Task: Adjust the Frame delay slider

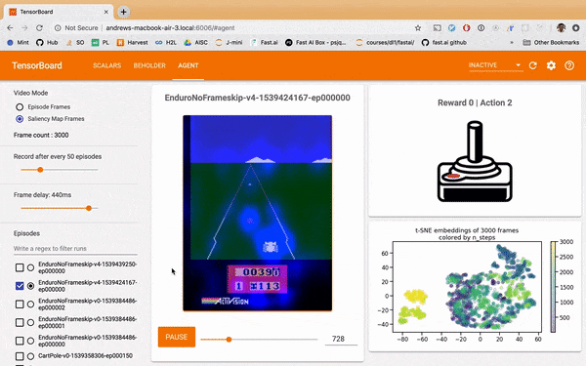Action: 89,208
